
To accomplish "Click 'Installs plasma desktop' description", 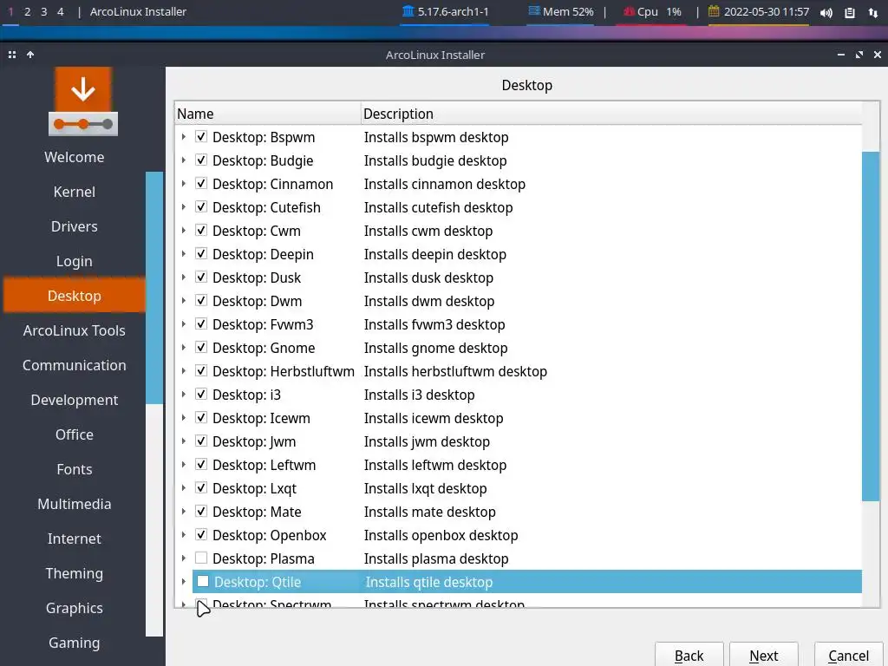I will (x=436, y=558).
